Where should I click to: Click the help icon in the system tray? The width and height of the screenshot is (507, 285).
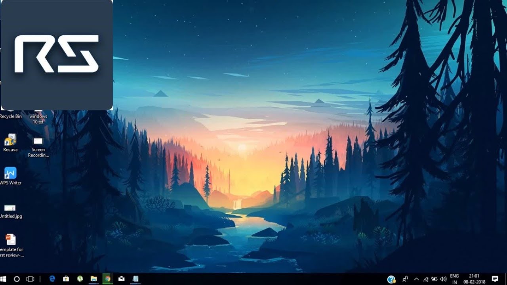[391, 279]
